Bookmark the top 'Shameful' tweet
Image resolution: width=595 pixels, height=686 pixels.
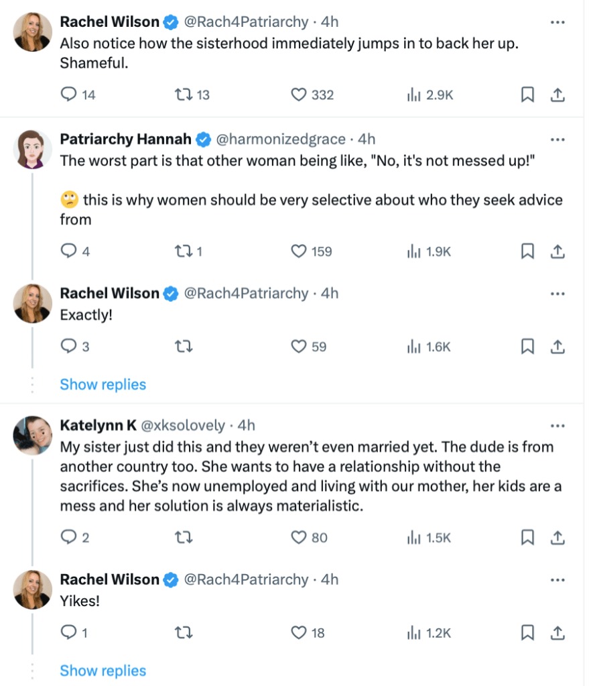coord(528,95)
